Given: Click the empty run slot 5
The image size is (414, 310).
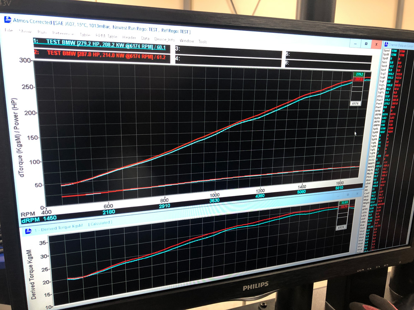Looking at the screenshot, I should tap(329, 57).
